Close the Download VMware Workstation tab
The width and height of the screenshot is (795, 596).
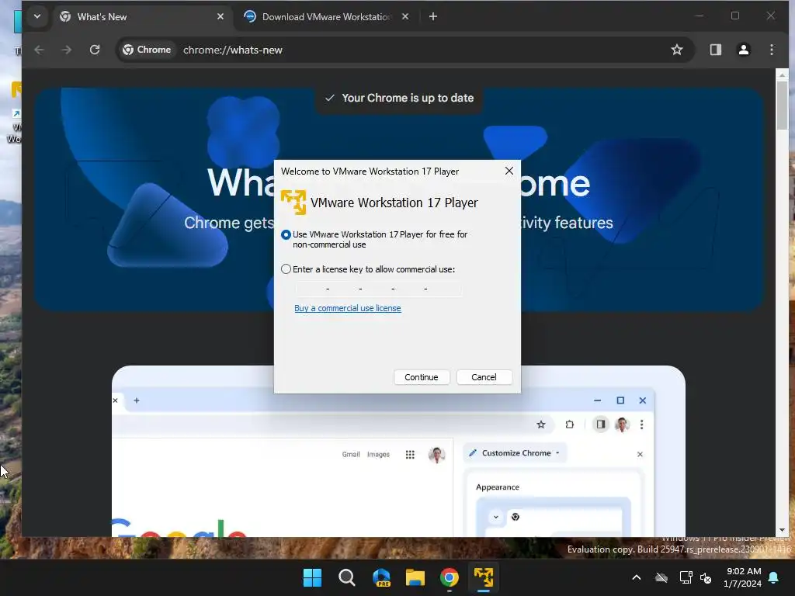pyautogui.click(x=405, y=17)
